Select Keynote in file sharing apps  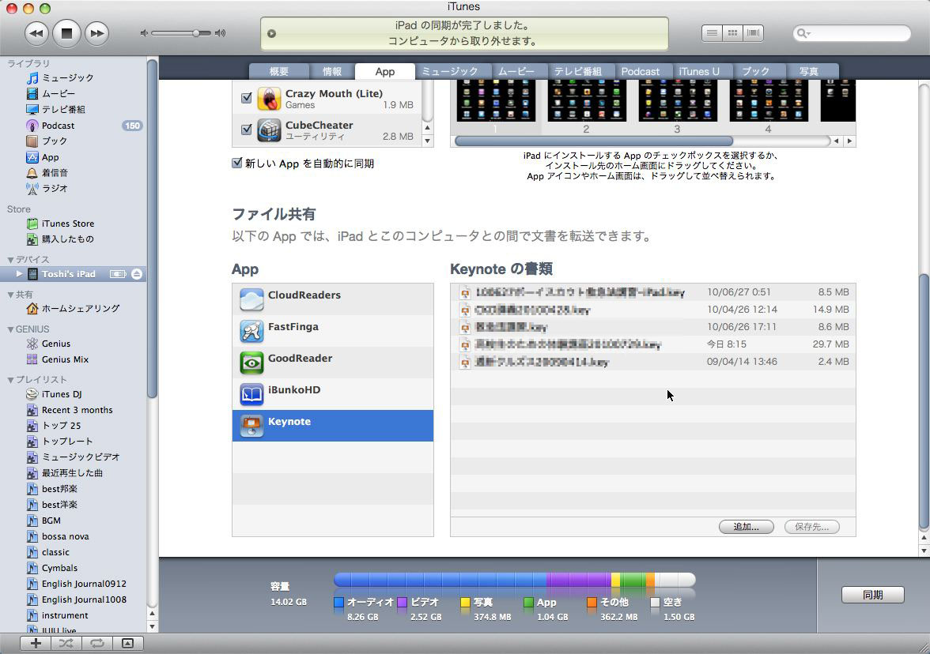point(333,425)
